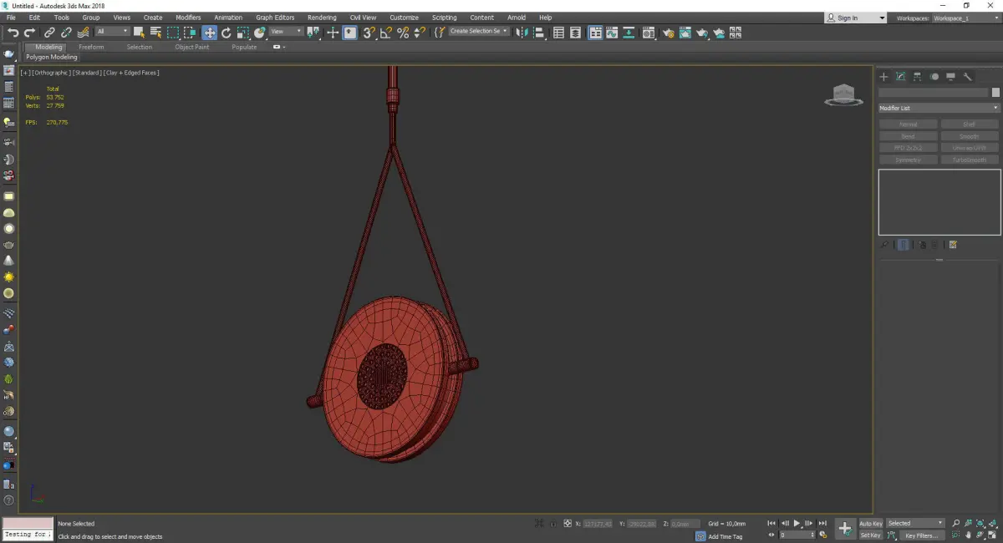Activate the Select and Rotate tool
The height and width of the screenshot is (543, 1003).
226,33
